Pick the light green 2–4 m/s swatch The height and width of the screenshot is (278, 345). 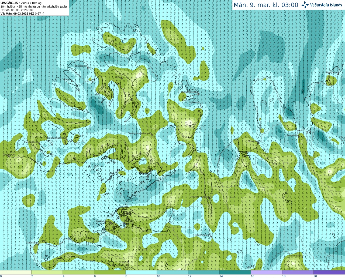[x=47, y=272]
